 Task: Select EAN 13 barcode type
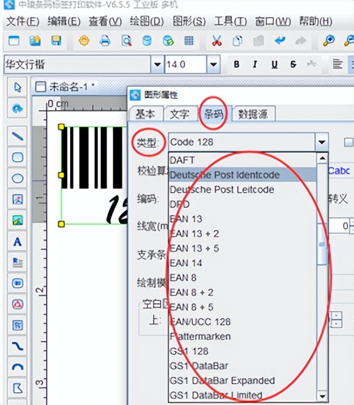tap(242, 219)
